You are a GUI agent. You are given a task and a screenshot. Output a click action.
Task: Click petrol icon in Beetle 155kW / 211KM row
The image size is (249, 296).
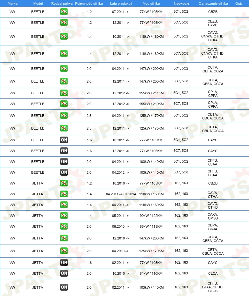click(x=64, y=93)
